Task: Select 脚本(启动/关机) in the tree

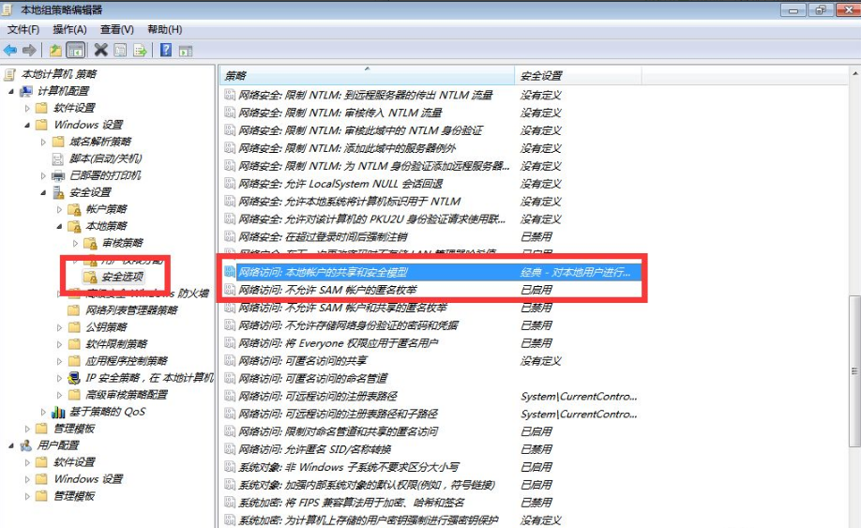Action: [105, 158]
